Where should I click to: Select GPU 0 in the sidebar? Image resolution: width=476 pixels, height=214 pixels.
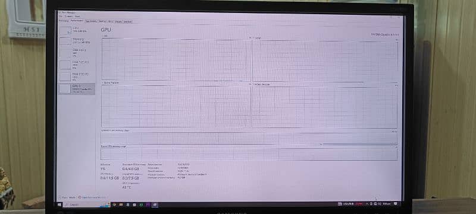77,89
